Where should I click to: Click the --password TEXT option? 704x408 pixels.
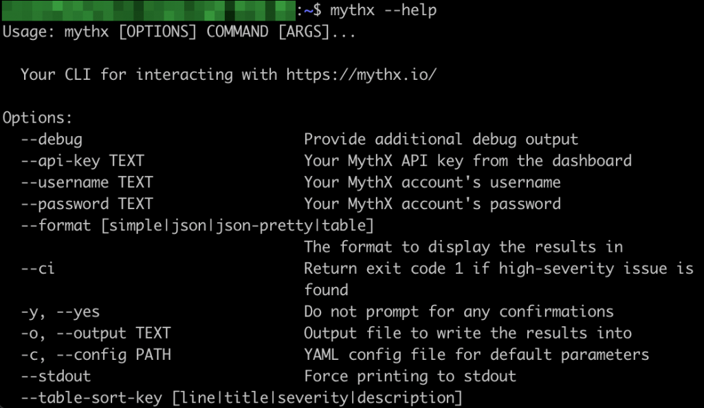tap(87, 204)
